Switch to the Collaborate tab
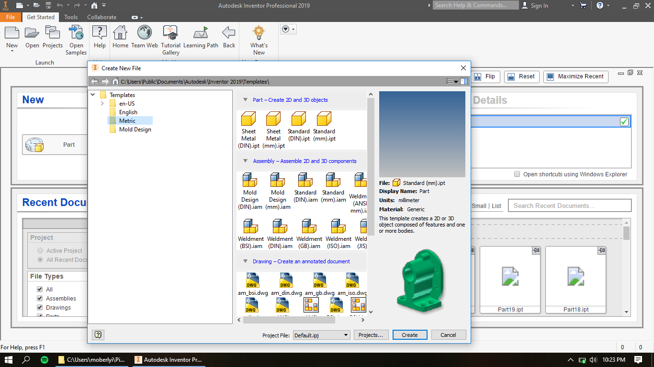This screenshot has height=367, width=654. [x=101, y=17]
